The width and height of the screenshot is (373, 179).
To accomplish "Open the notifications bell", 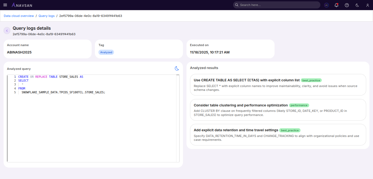I will pos(336,5).
